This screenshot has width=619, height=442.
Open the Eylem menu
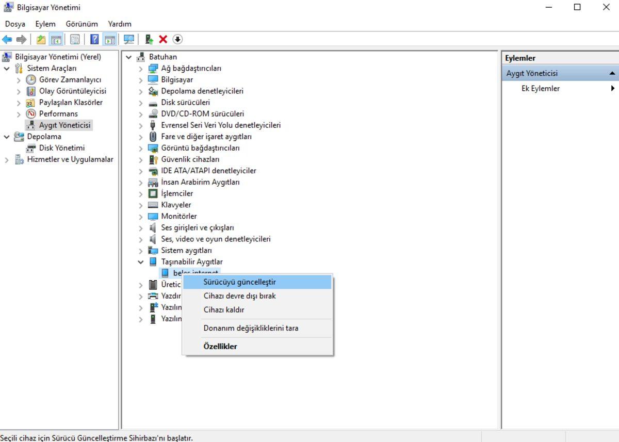45,24
